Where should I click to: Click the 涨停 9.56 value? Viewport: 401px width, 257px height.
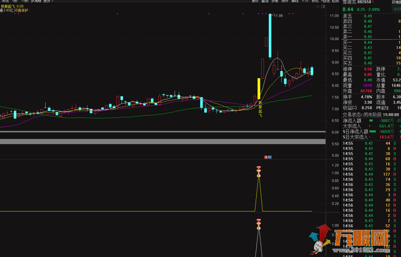tap(368, 69)
